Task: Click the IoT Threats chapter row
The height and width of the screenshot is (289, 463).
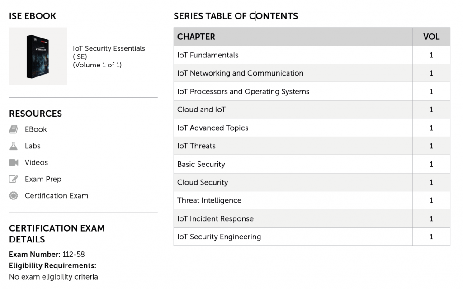Action: pyautogui.click(x=196, y=146)
